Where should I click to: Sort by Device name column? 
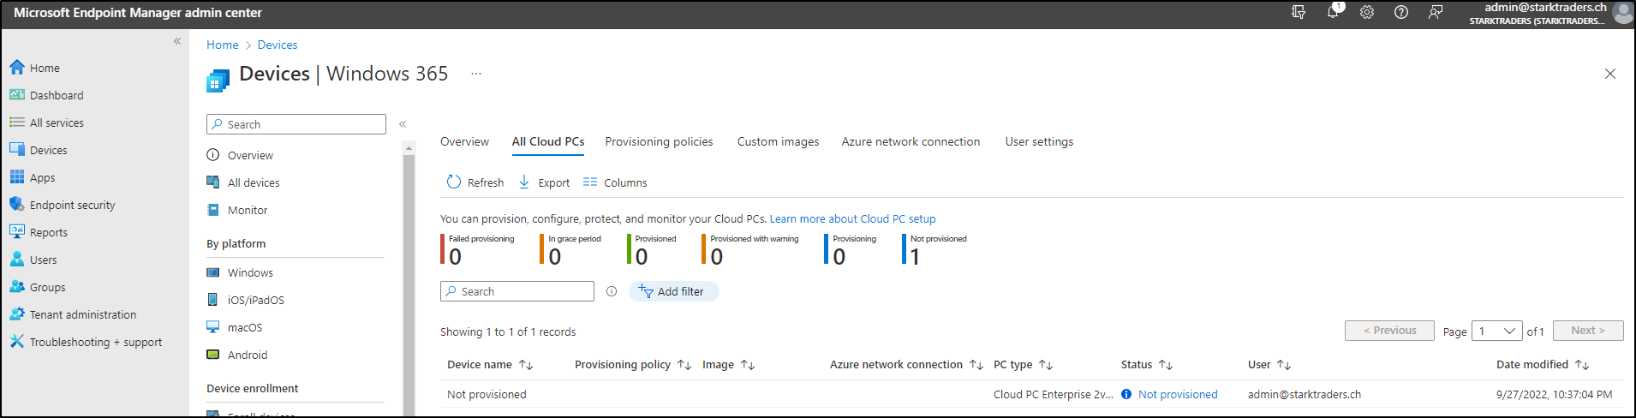pyautogui.click(x=490, y=365)
